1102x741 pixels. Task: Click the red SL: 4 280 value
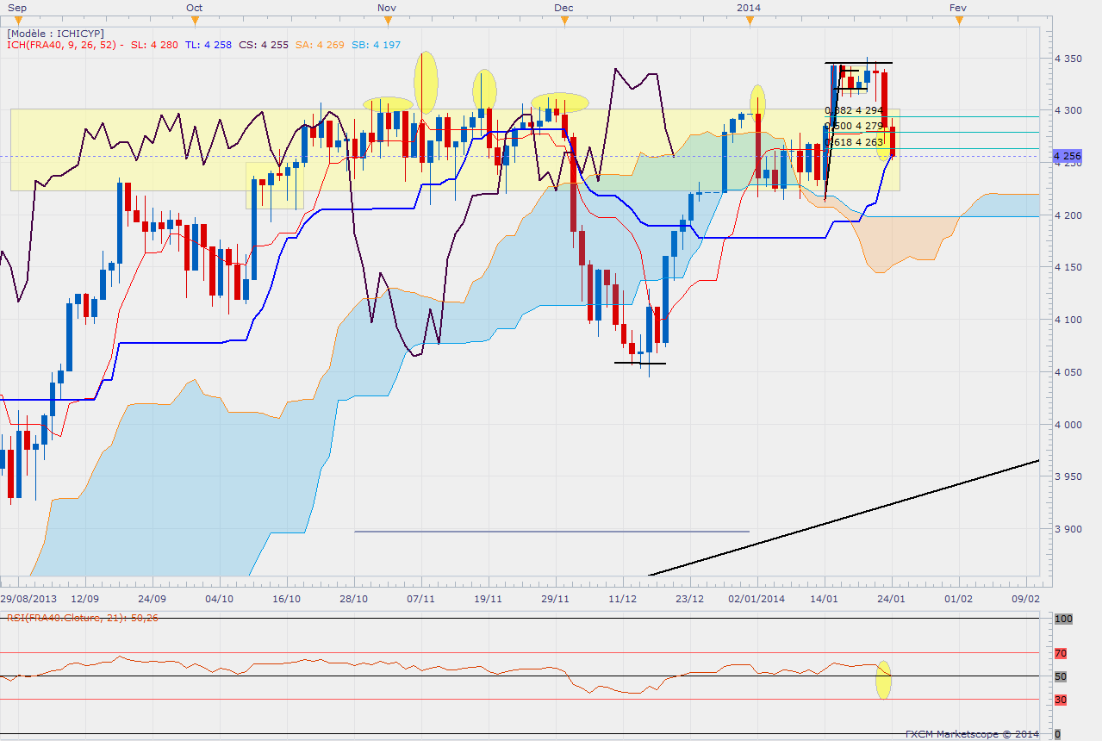(x=154, y=45)
